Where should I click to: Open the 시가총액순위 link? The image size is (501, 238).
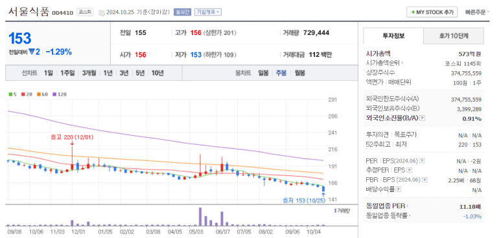pos(385,63)
